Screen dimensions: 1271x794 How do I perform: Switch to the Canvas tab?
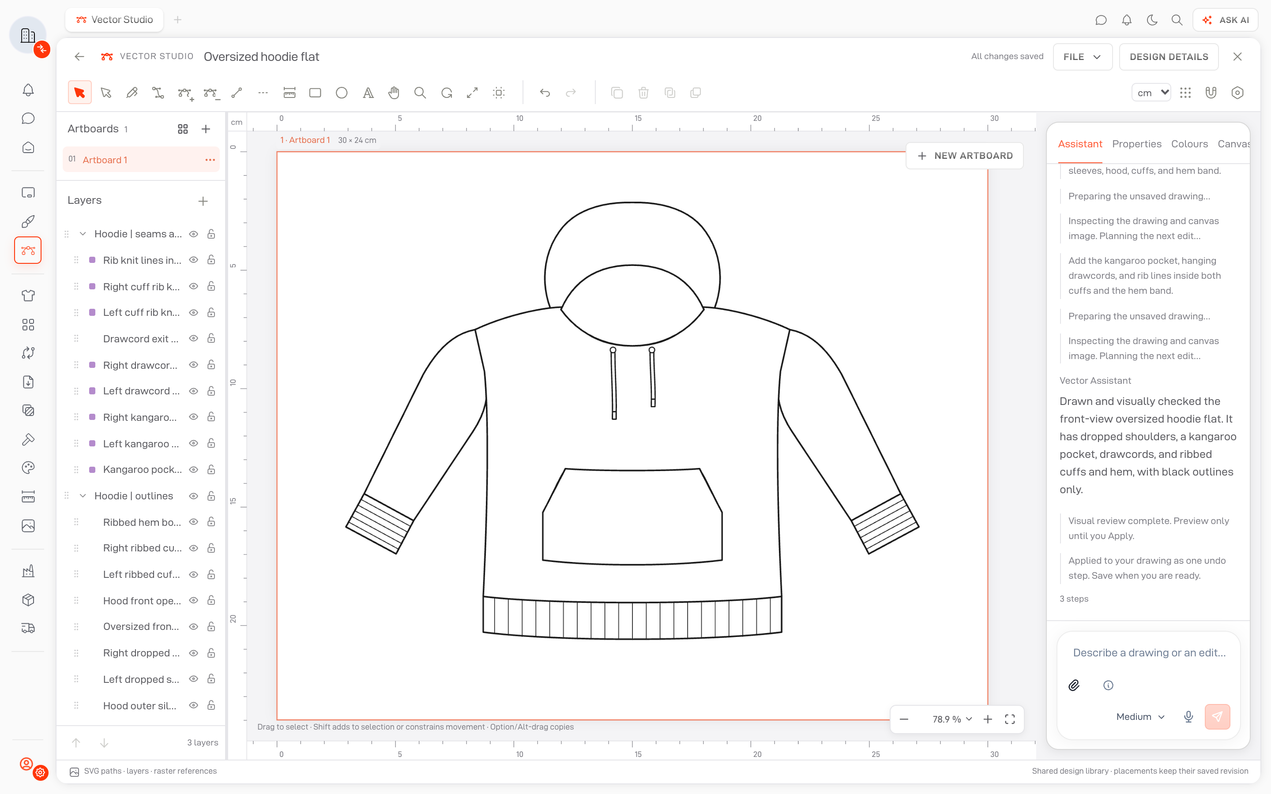pyautogui.click(x=1233, y=144)
